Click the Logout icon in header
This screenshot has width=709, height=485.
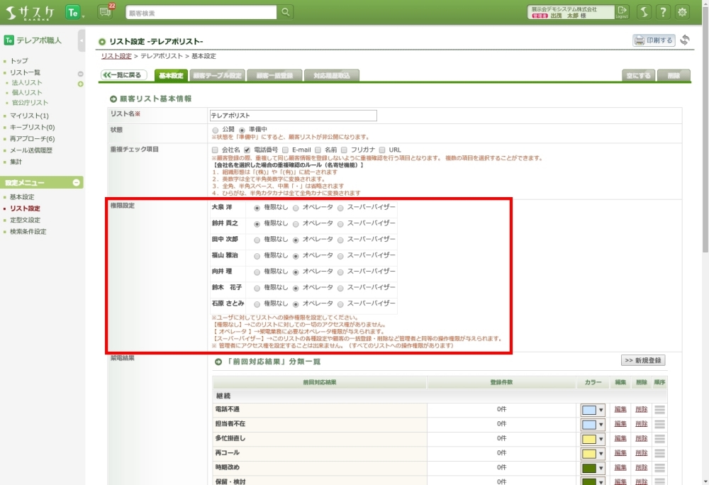click(x=623, y=12)
